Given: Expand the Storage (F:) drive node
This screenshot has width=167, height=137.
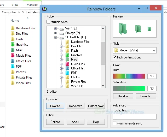Looking at the screenshot, I should pyautogui.click(x=55, y=33).
